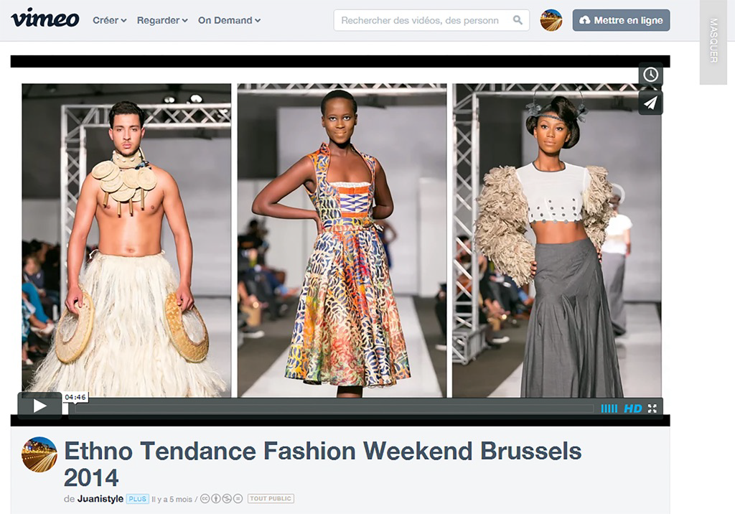This screenshot has height=514, width=735.
Task: Click the paper plane share icon
Action: pos(650,103)
